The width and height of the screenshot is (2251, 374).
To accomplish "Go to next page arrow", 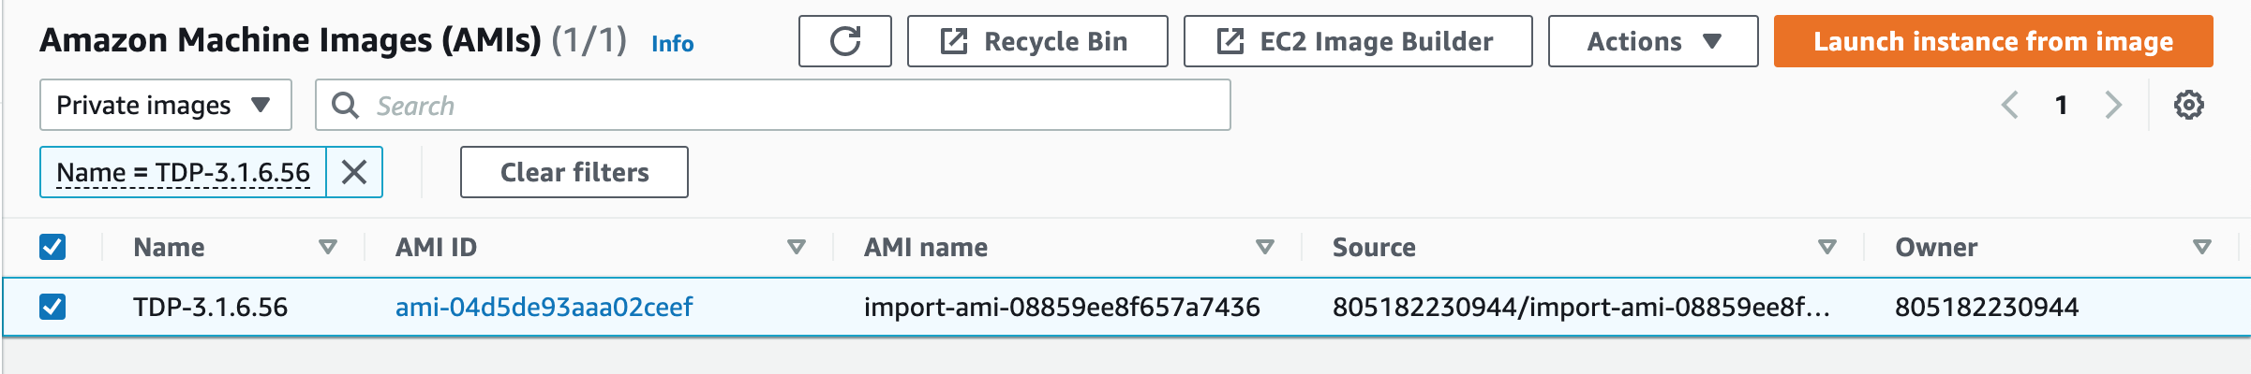I will coord(2112,105).
